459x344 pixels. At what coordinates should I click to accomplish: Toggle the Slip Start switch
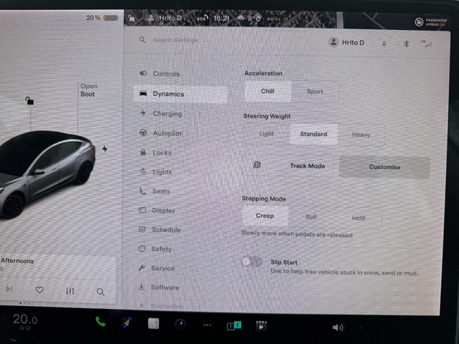pyautogui.click(x=252, y=262)
